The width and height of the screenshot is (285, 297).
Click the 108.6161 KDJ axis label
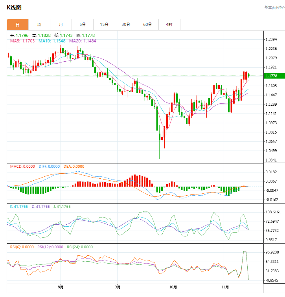tap(273, 212)
